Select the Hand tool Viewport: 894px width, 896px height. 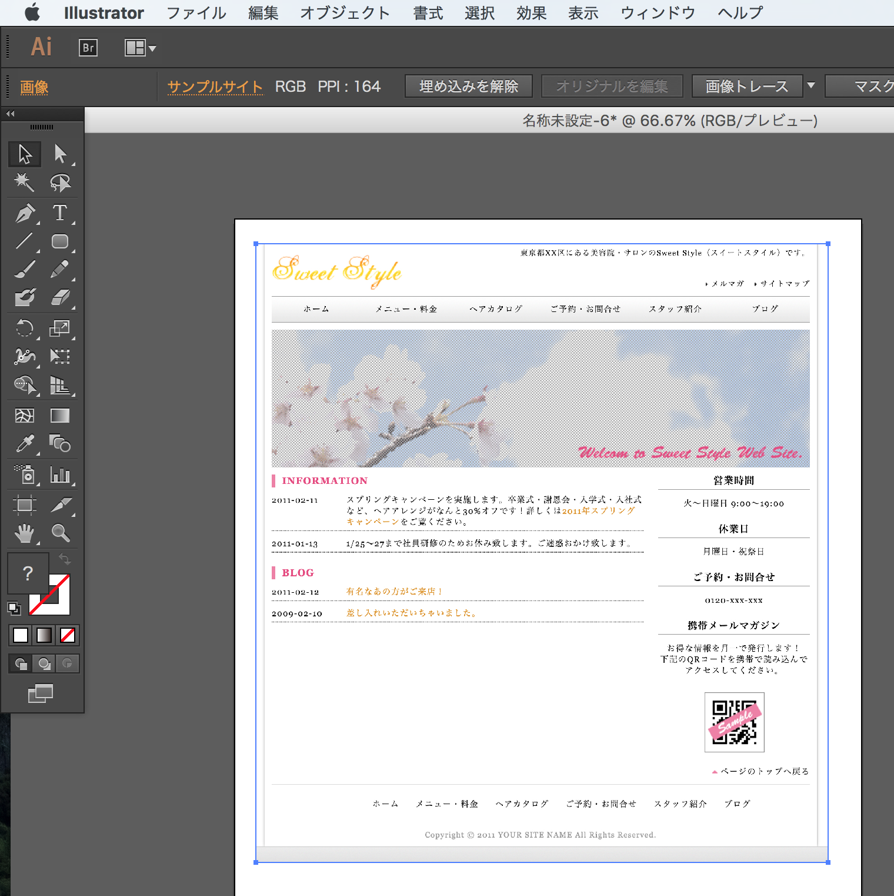tap(25, 533)
